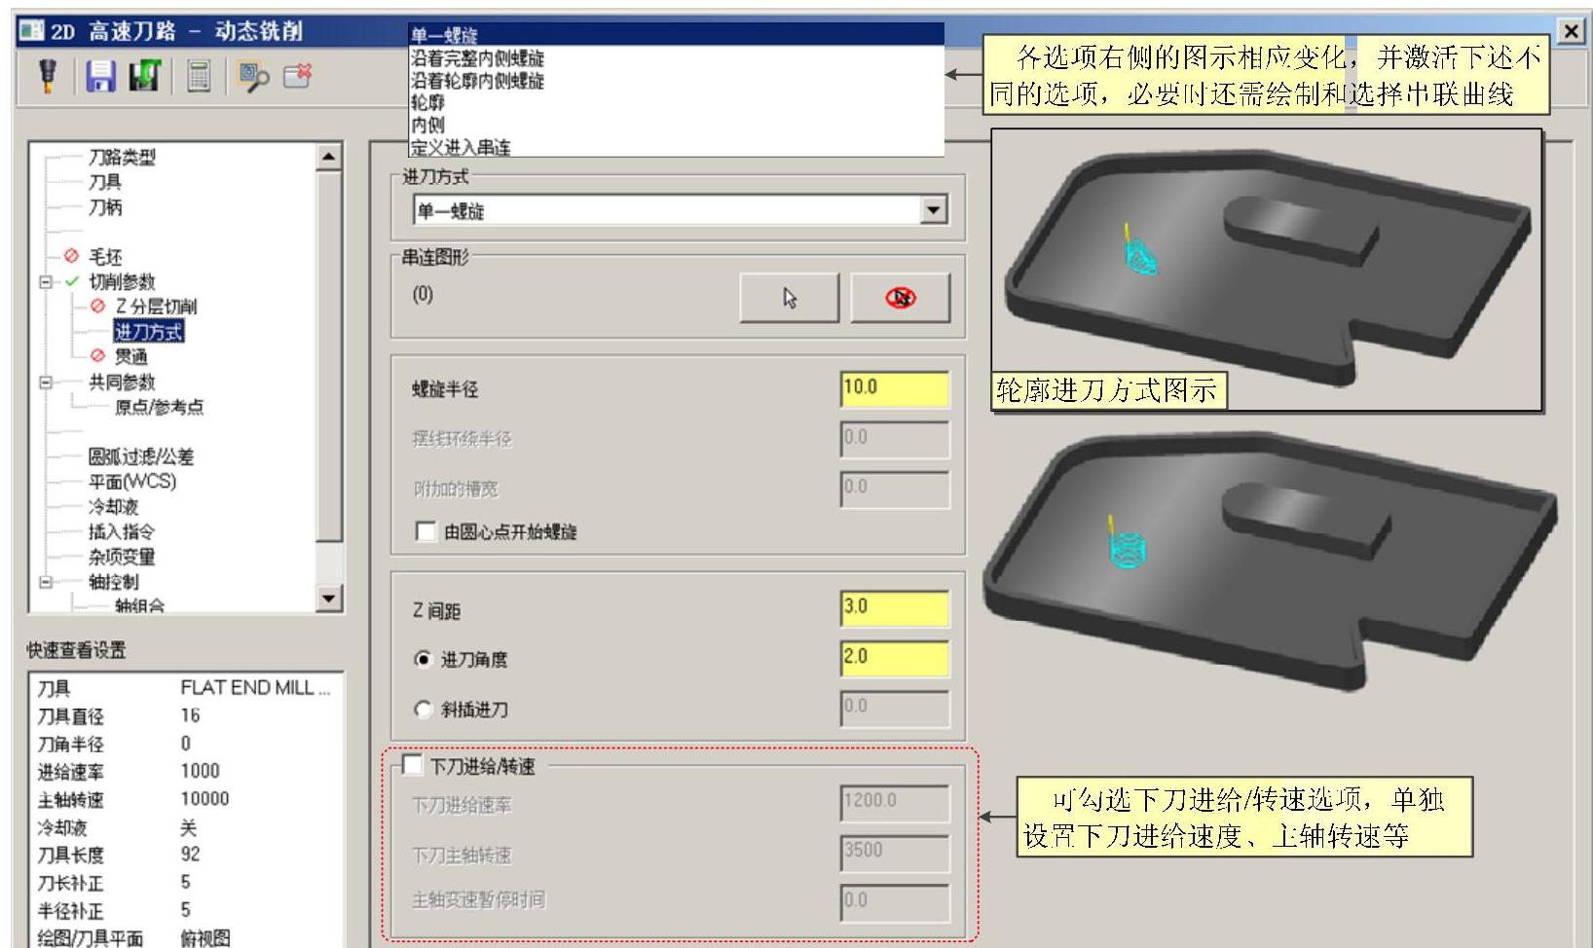
Task: Click the window icon with red X
Action: click(x=298, y=76)
